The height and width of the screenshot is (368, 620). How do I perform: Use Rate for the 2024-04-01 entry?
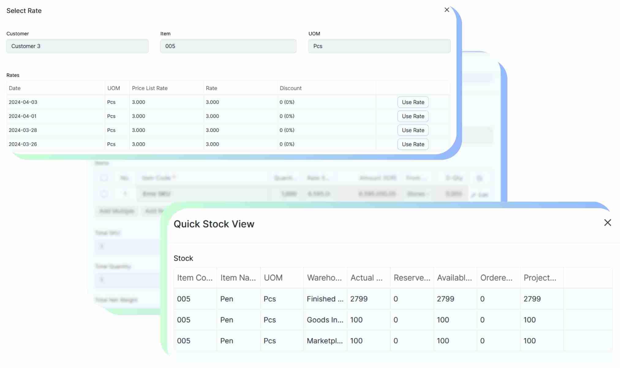413,116
